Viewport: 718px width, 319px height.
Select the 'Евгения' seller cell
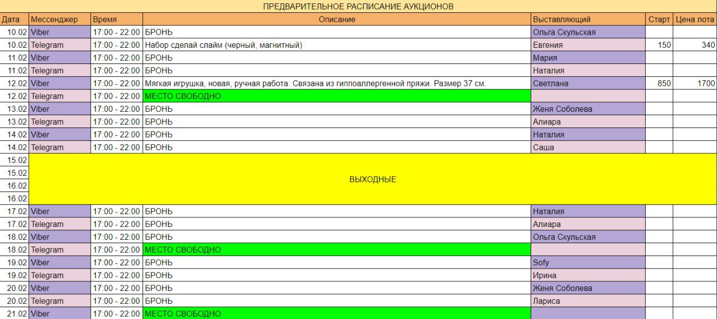tap(588, 45)
